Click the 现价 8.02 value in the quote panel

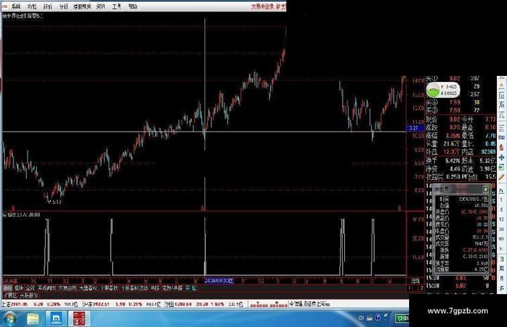tap(455, 120)
